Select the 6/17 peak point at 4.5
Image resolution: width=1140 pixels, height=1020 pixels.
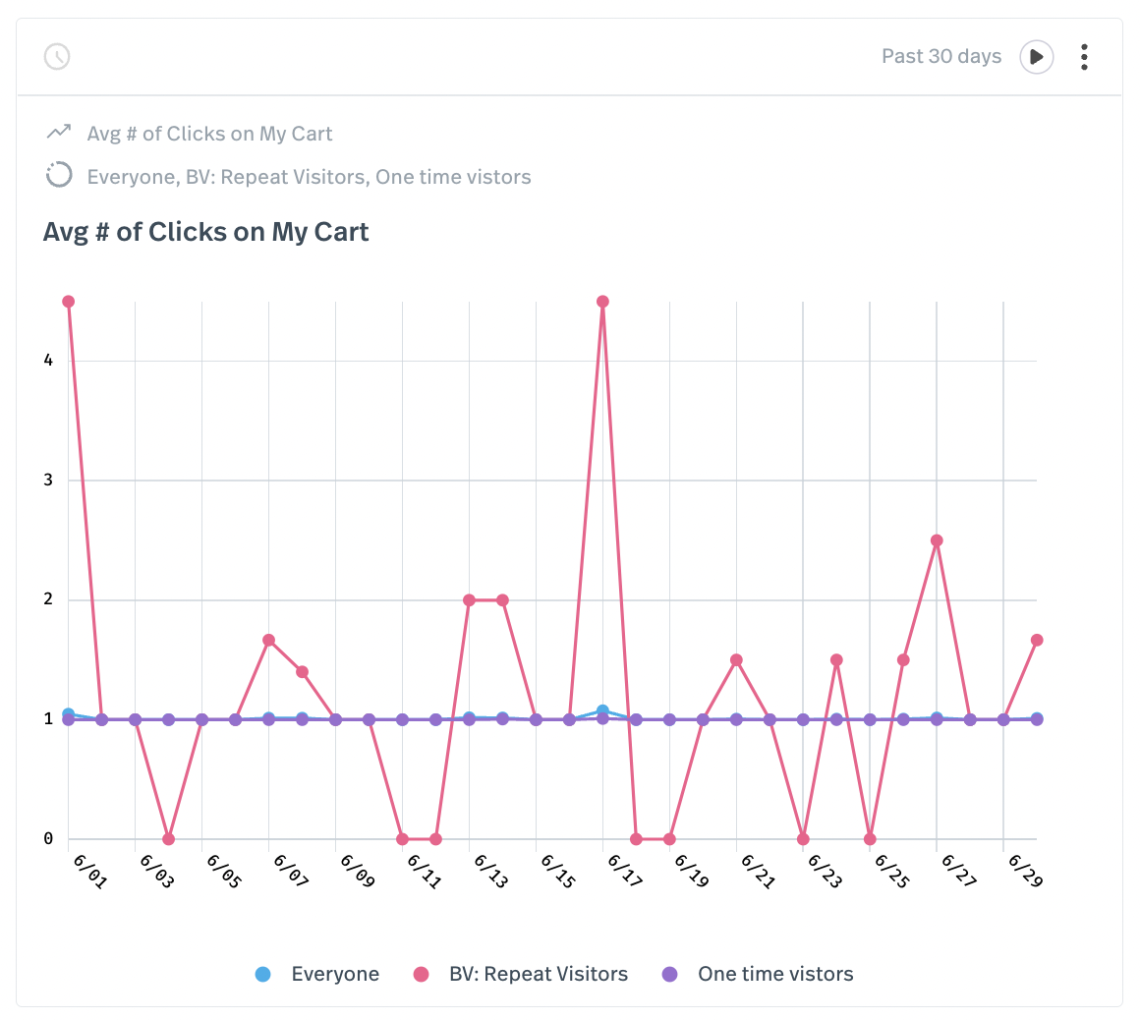[x=602, y=302]
